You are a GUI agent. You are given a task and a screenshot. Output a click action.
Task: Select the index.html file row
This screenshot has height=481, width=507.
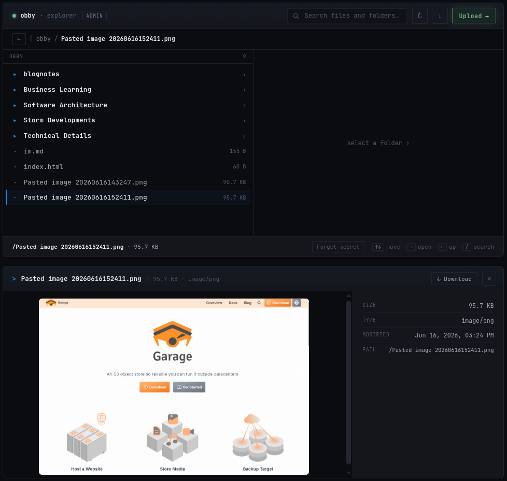point(128,167)
